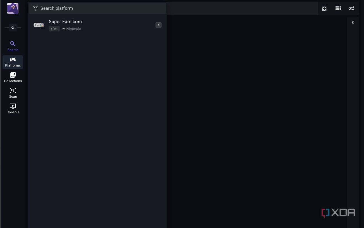Click the RomM logo at top left
Screen dimensions: 364x228
[x=13, y=8]
